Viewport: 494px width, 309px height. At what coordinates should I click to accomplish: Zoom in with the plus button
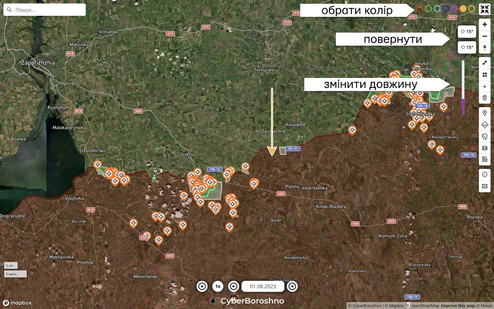485,25
